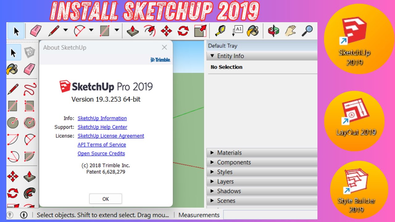Click the Make Component icon in left toolbar
395x222 pixels.
click(30, 53)
